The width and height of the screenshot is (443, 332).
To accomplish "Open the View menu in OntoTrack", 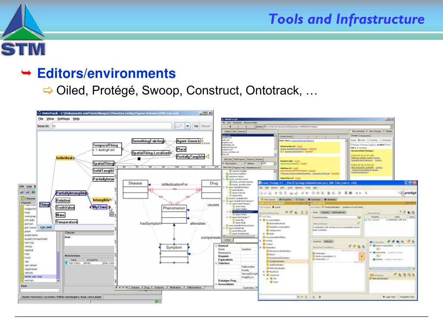I will [50, 119].
